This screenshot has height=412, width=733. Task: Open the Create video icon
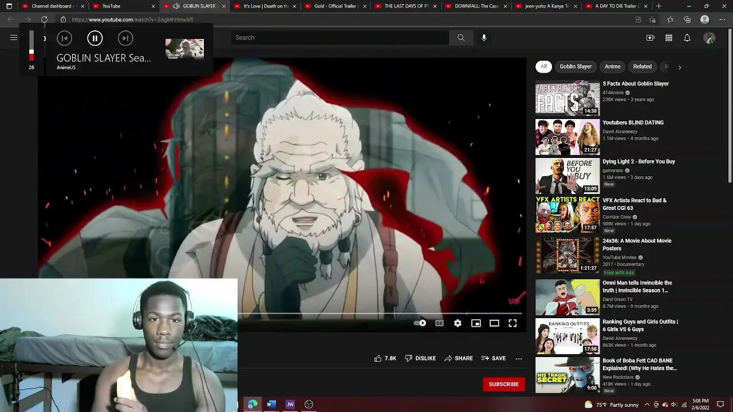pyautogui.click(x=651, y=38)
